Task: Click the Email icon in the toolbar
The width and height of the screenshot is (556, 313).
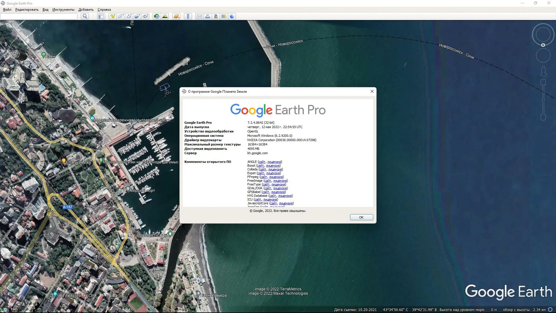Action: point(200,16)
